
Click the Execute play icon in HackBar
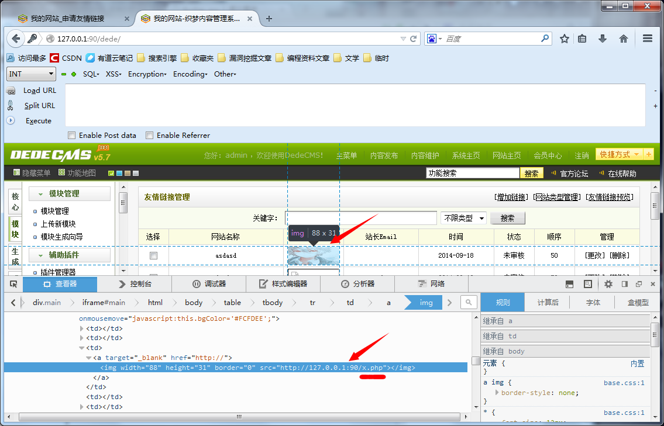tap(11, 120)
